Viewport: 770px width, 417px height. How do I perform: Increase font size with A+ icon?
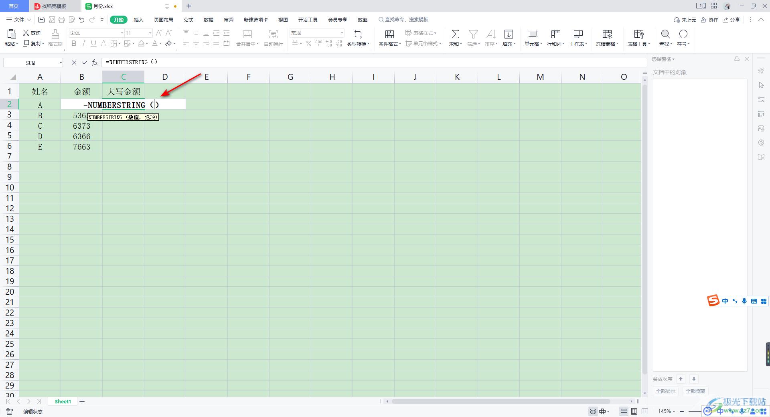(x=159, y=33)
